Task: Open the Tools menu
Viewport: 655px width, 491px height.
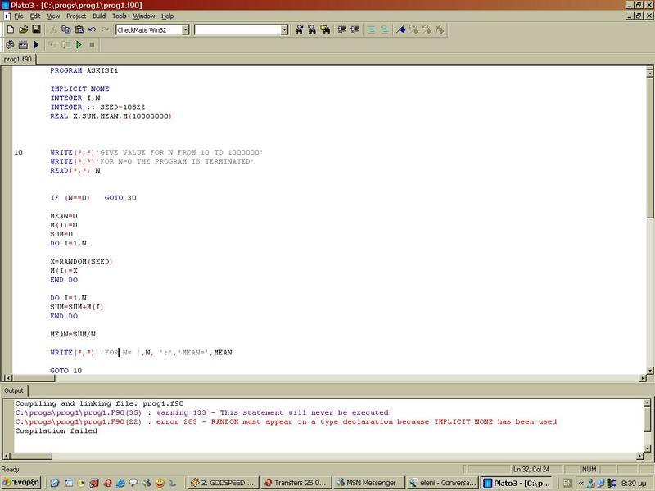Action: pos(120,16)
